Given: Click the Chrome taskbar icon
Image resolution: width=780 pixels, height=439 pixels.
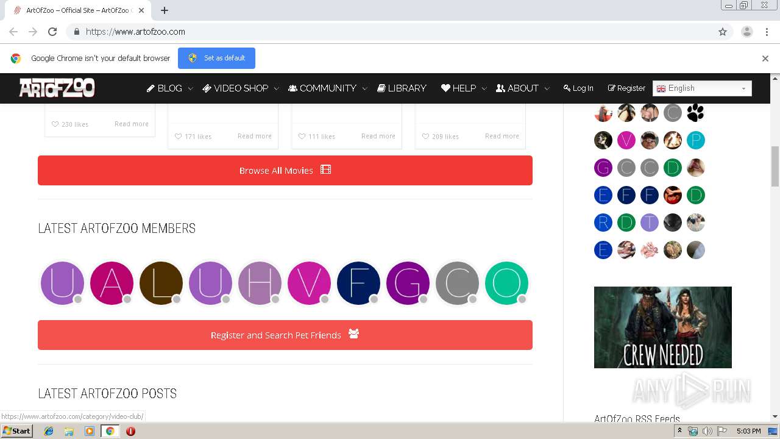Looking at the screenshot, I should 110,431.
